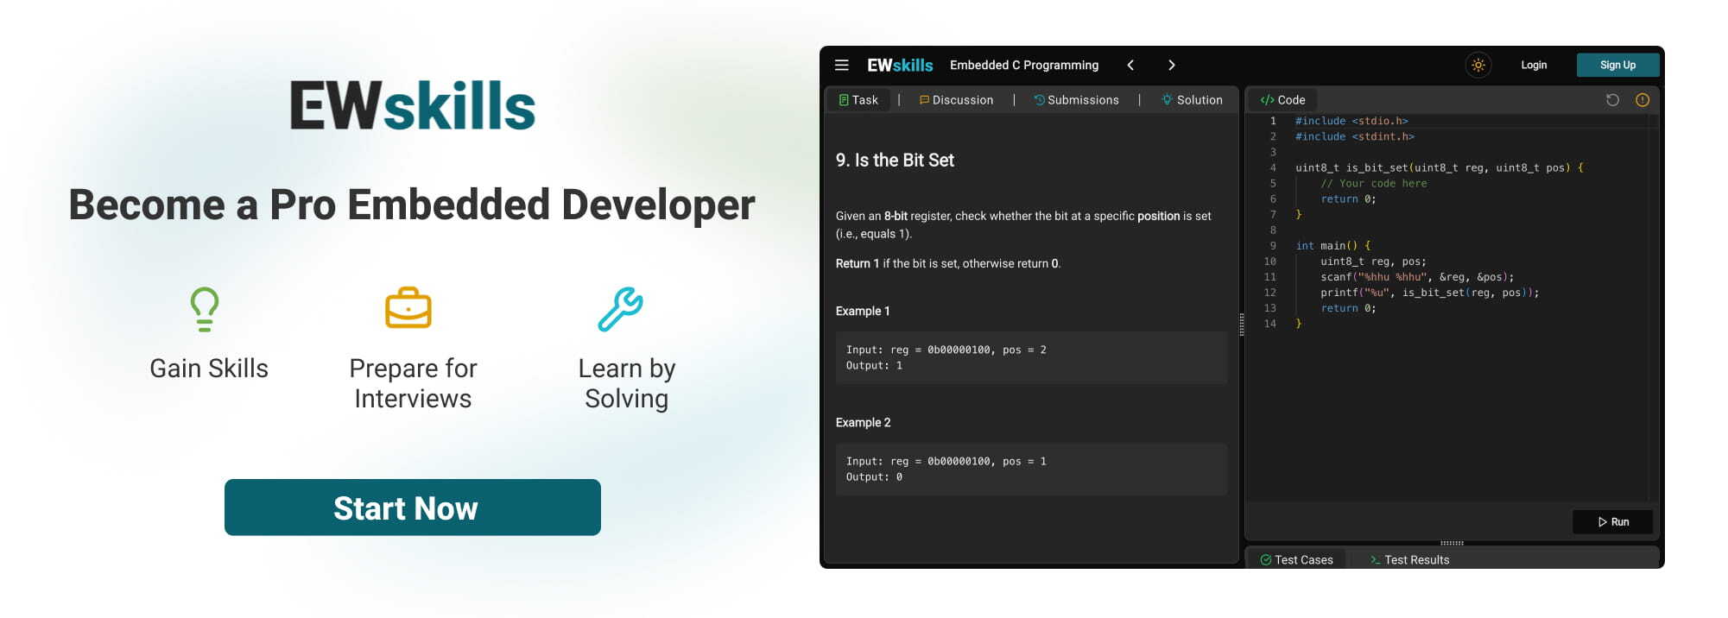Viewport: 1728px width, 618px height.
Task: Click the printf line in the editor
Action: (1429, 293)
